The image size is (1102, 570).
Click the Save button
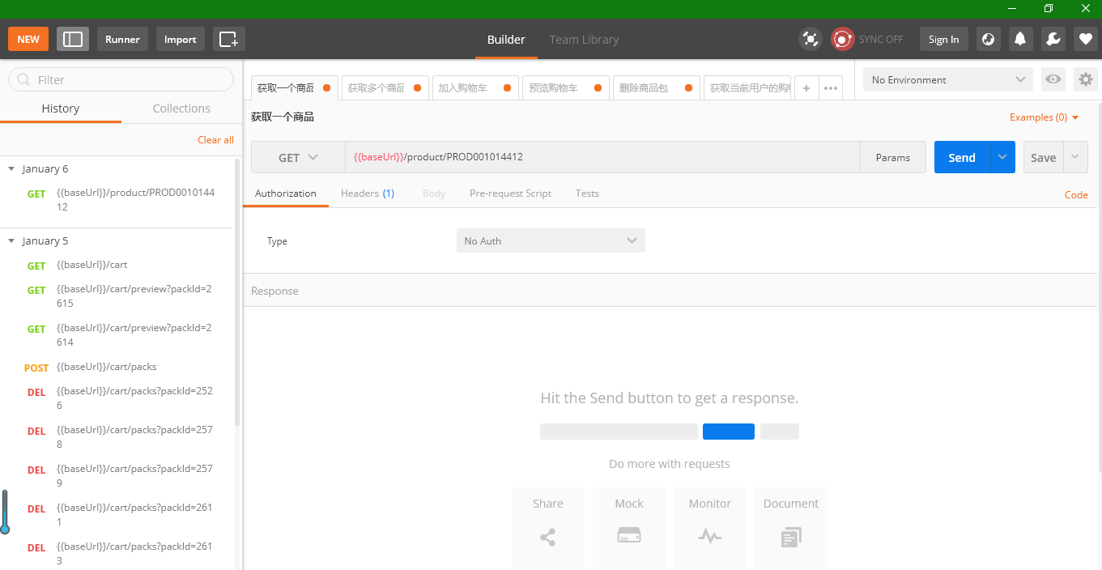(1043, 158)
